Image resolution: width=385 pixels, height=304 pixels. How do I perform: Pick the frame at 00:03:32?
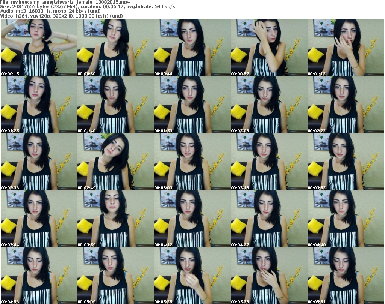346,162
